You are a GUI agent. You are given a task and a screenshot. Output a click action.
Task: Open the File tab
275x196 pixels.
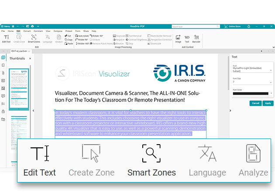(3, 31)
